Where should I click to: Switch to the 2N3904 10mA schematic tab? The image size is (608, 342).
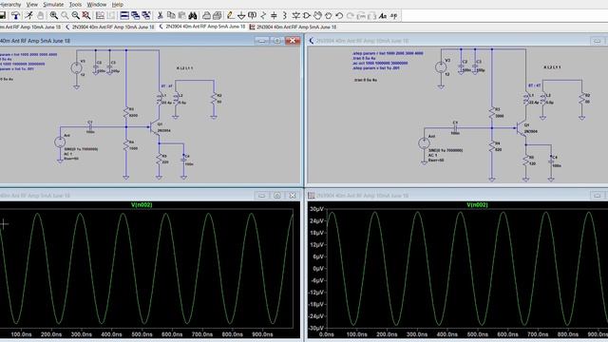point(110,27)
